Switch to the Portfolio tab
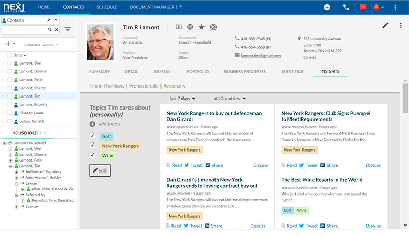 pos(198,72)
